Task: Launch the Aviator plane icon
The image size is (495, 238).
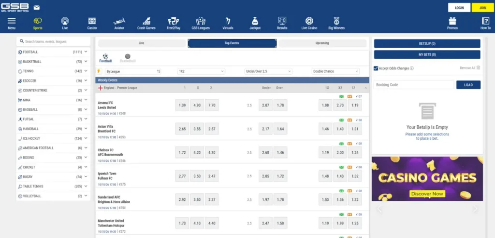Action: [119, 21]
